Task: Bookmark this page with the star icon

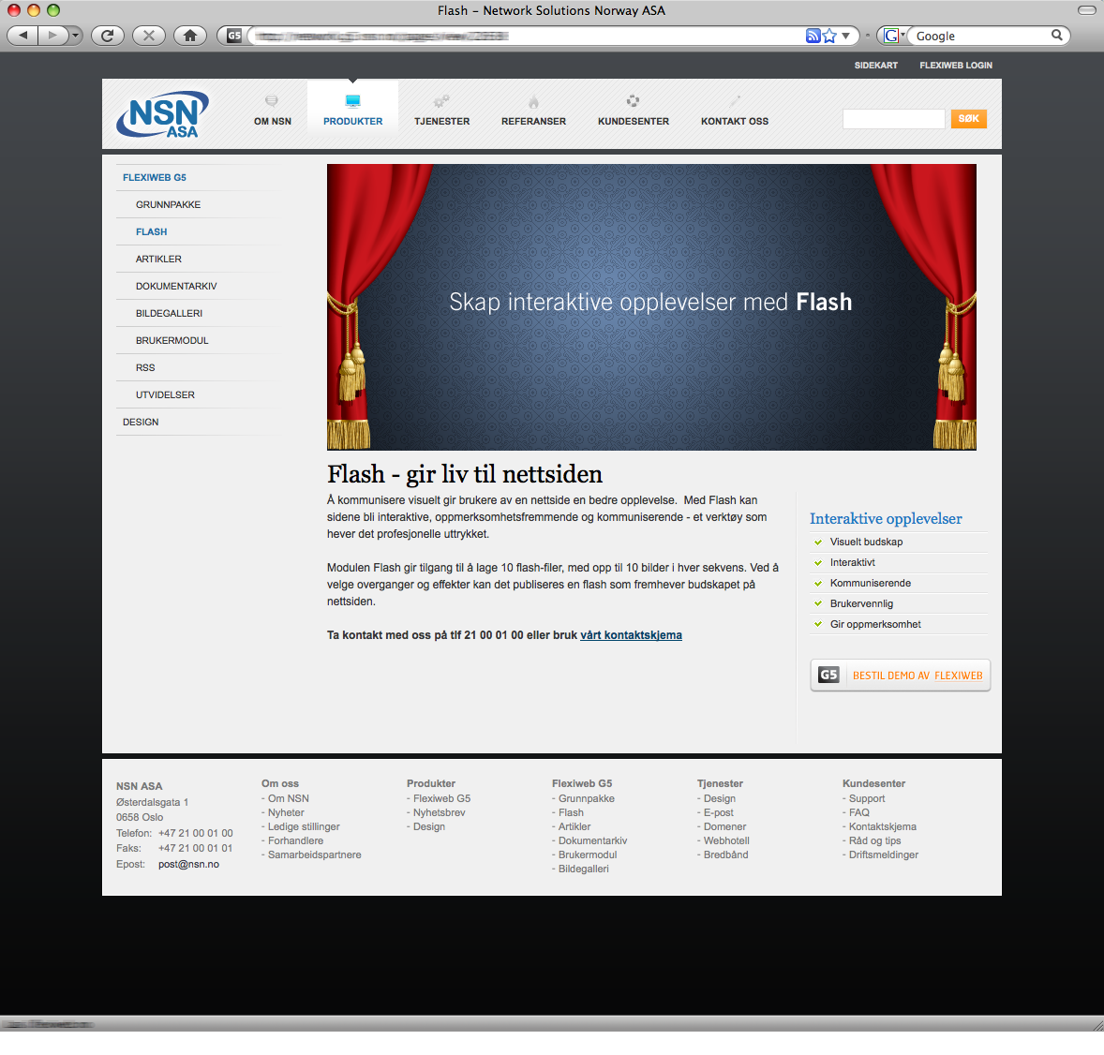Action: (829, 36)
